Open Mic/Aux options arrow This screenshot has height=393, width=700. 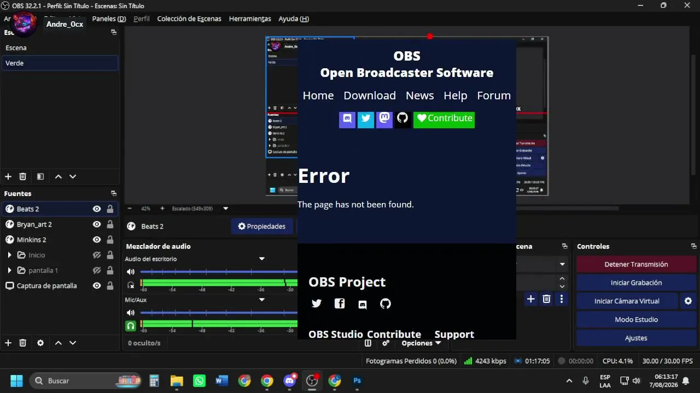[261, 300]
